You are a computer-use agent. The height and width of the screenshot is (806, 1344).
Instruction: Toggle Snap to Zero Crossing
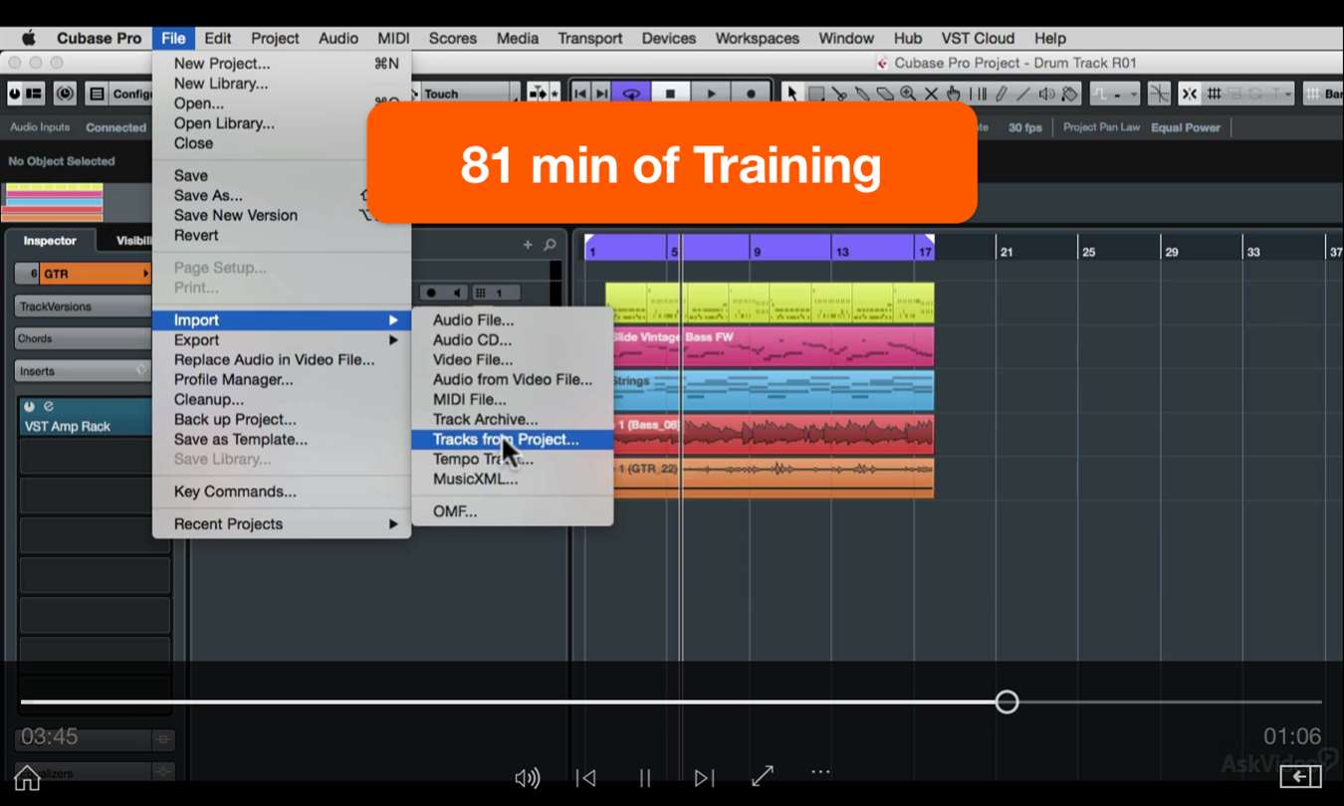coord(1159,94)
